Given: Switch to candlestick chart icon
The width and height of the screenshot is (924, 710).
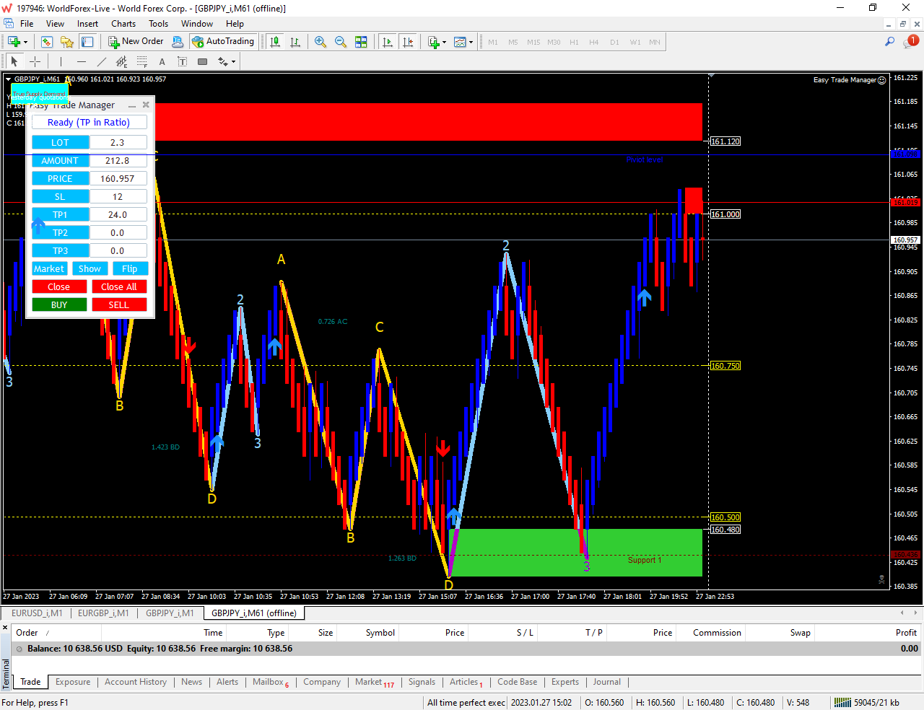Looking at the screenshot, I should [x=275, y=42].
